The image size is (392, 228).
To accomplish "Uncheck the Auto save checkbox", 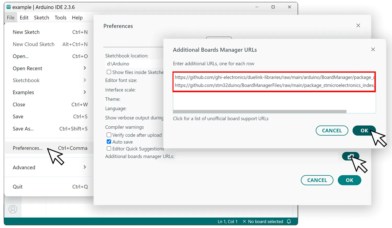I will [109, 142].
